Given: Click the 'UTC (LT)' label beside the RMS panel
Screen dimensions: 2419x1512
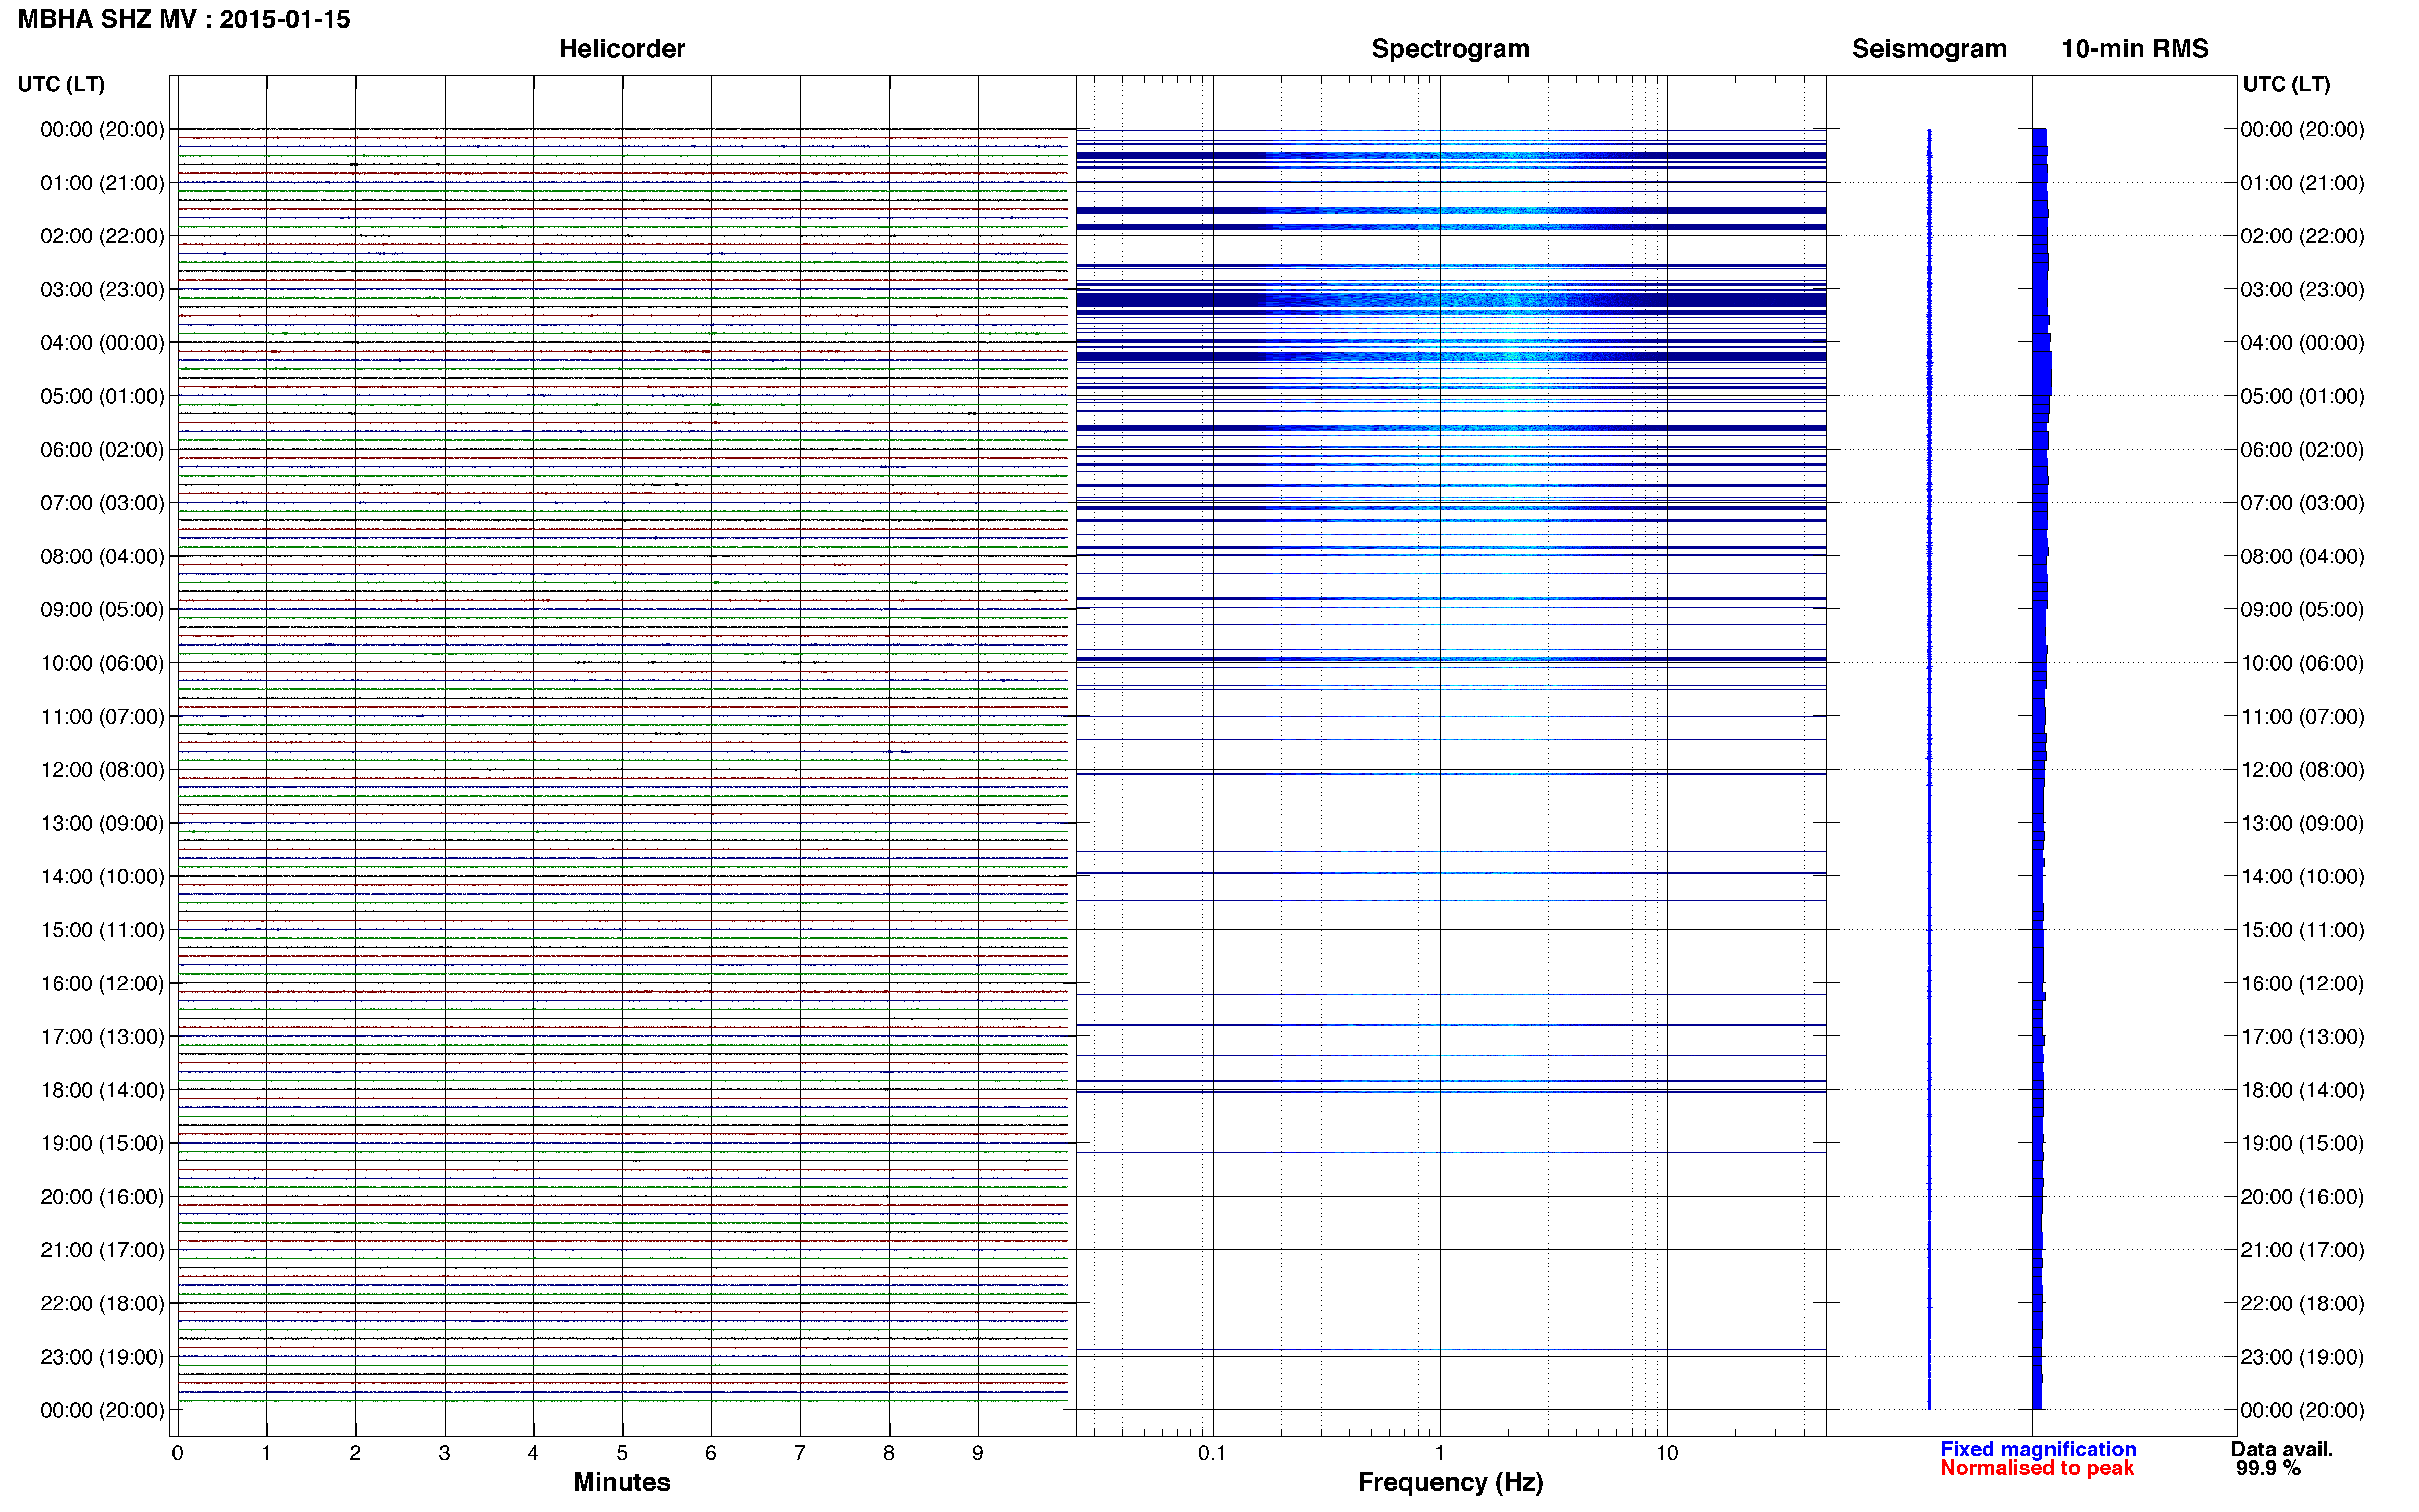Looking at the screenshot, I should [x=2286, y=84].
